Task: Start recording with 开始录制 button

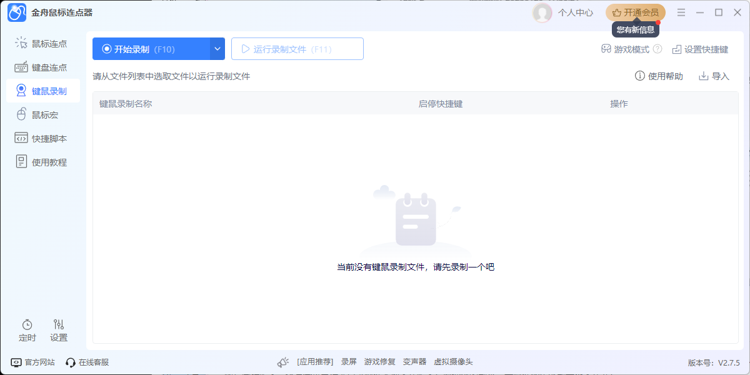Action: pyautogui.click(x=150, y=48)
